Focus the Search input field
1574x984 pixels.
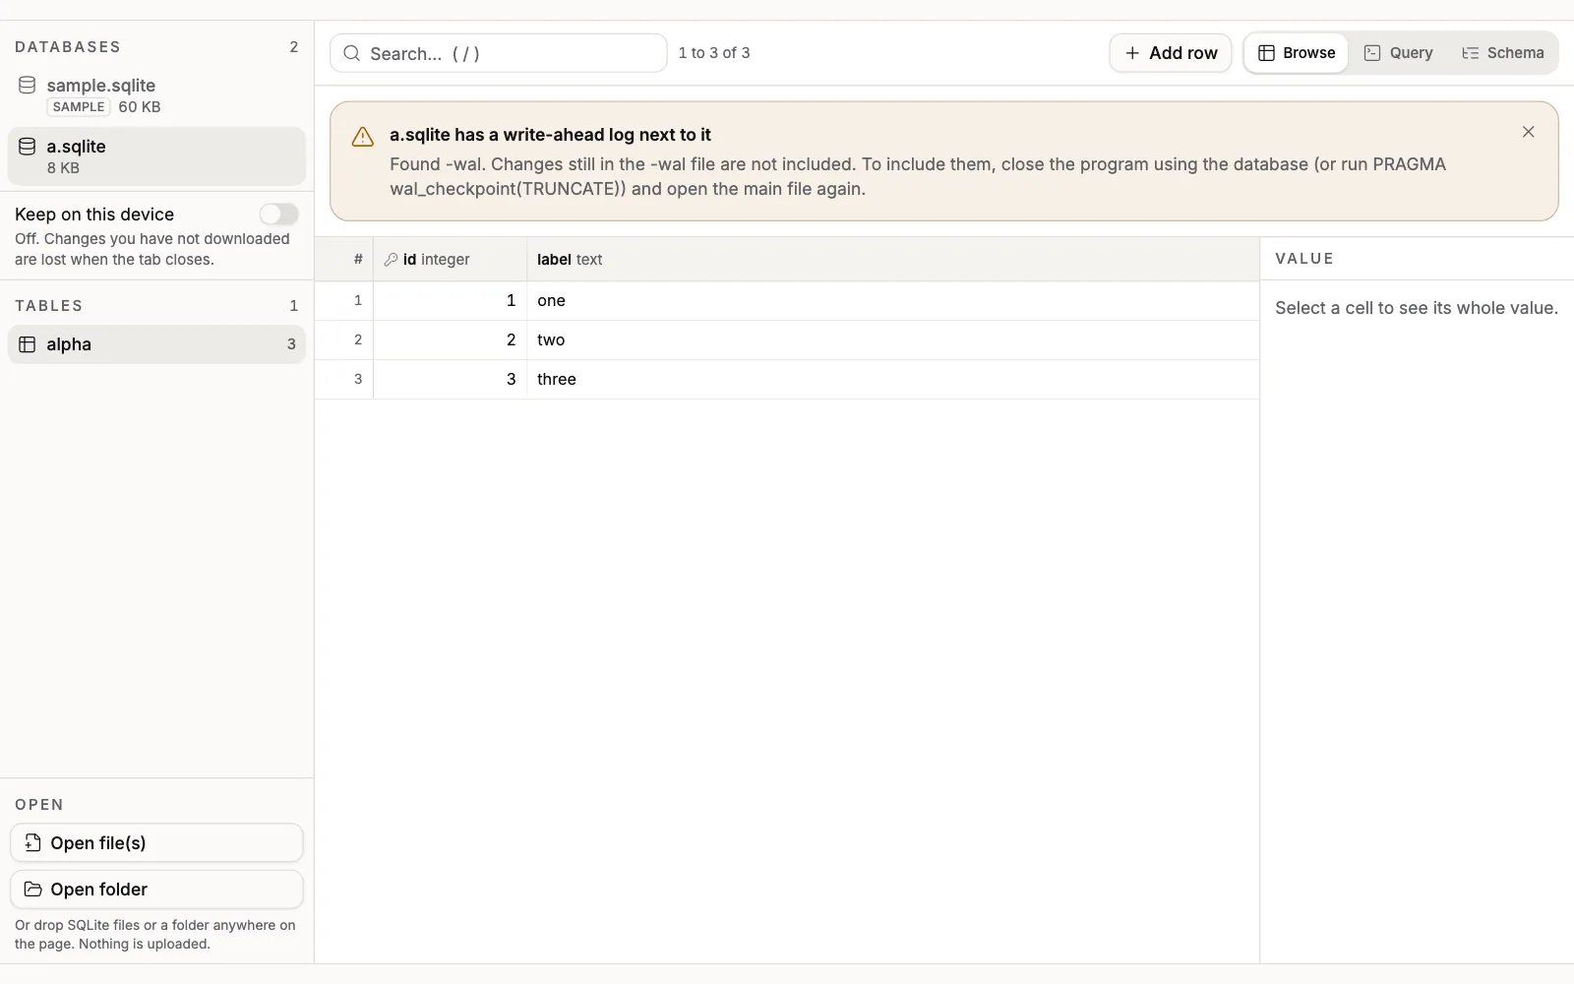pos(499,53)
